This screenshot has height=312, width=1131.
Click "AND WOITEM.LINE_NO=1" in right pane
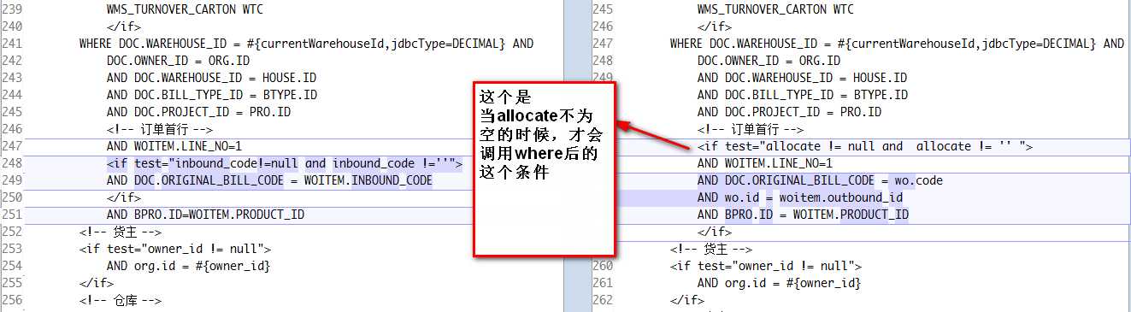point(765,163)
